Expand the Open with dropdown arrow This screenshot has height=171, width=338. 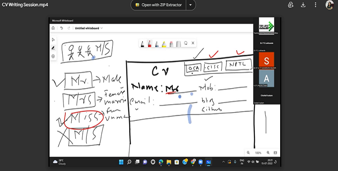191,5
